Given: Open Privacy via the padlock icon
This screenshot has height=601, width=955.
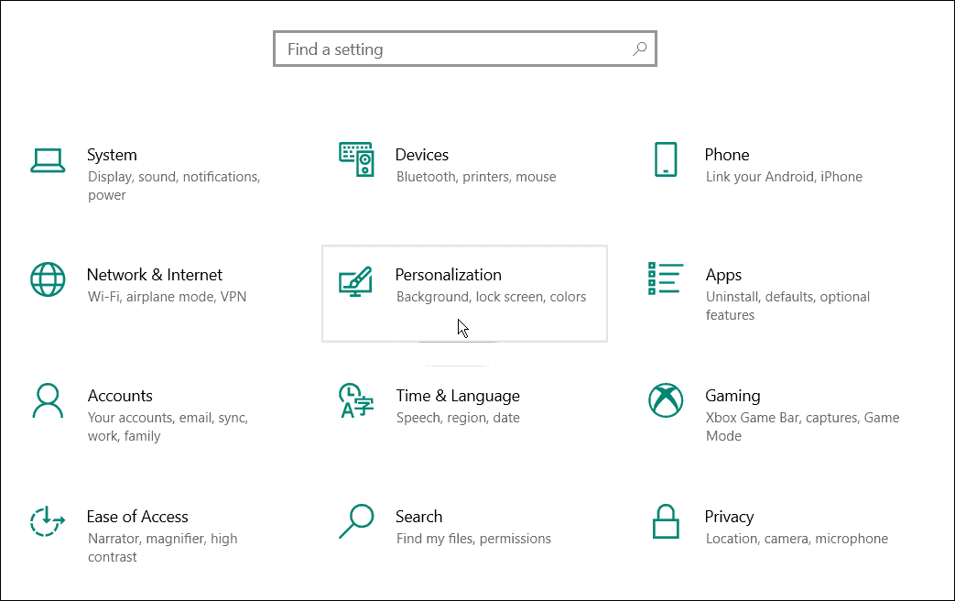Looking at the screenshot, I should (666, 522).
